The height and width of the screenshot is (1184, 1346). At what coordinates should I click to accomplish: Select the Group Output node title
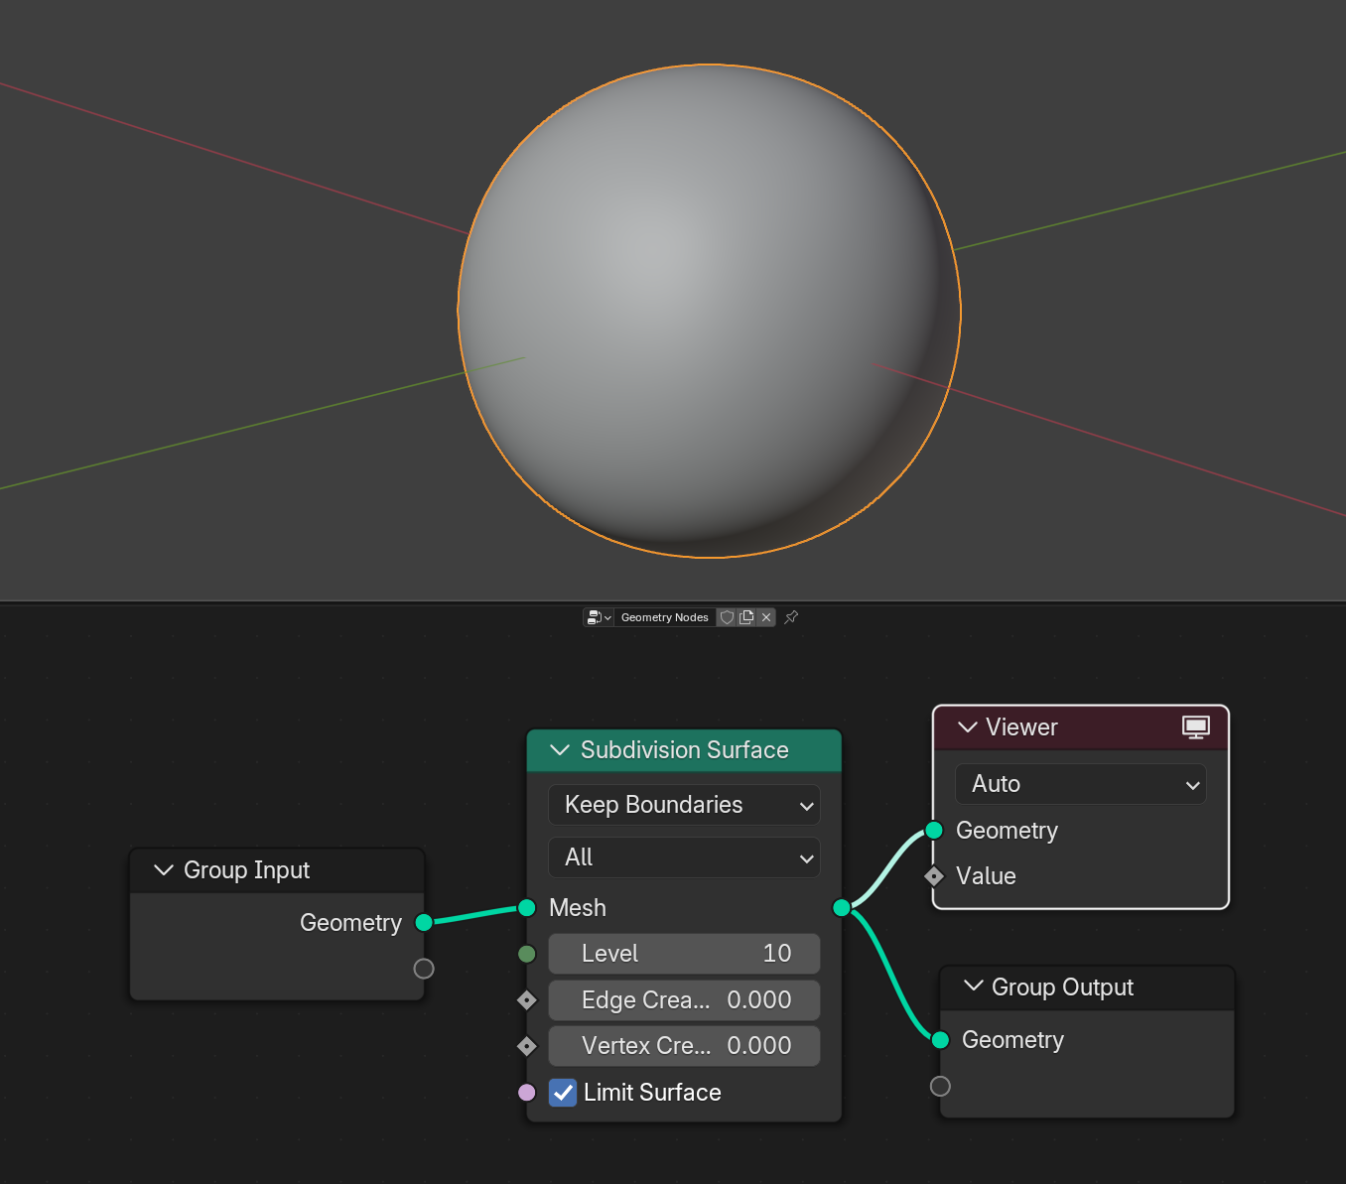click(x=1062, y=987)
